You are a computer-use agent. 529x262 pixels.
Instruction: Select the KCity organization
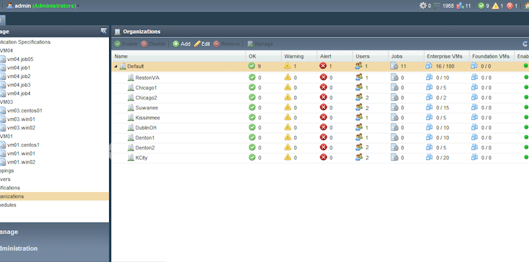point(141,157)
